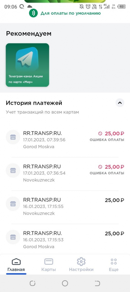
Task: Tap store icon of 17:15:53 transaction
Action: 13,237
